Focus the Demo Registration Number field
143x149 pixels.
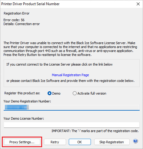(71, 107)
